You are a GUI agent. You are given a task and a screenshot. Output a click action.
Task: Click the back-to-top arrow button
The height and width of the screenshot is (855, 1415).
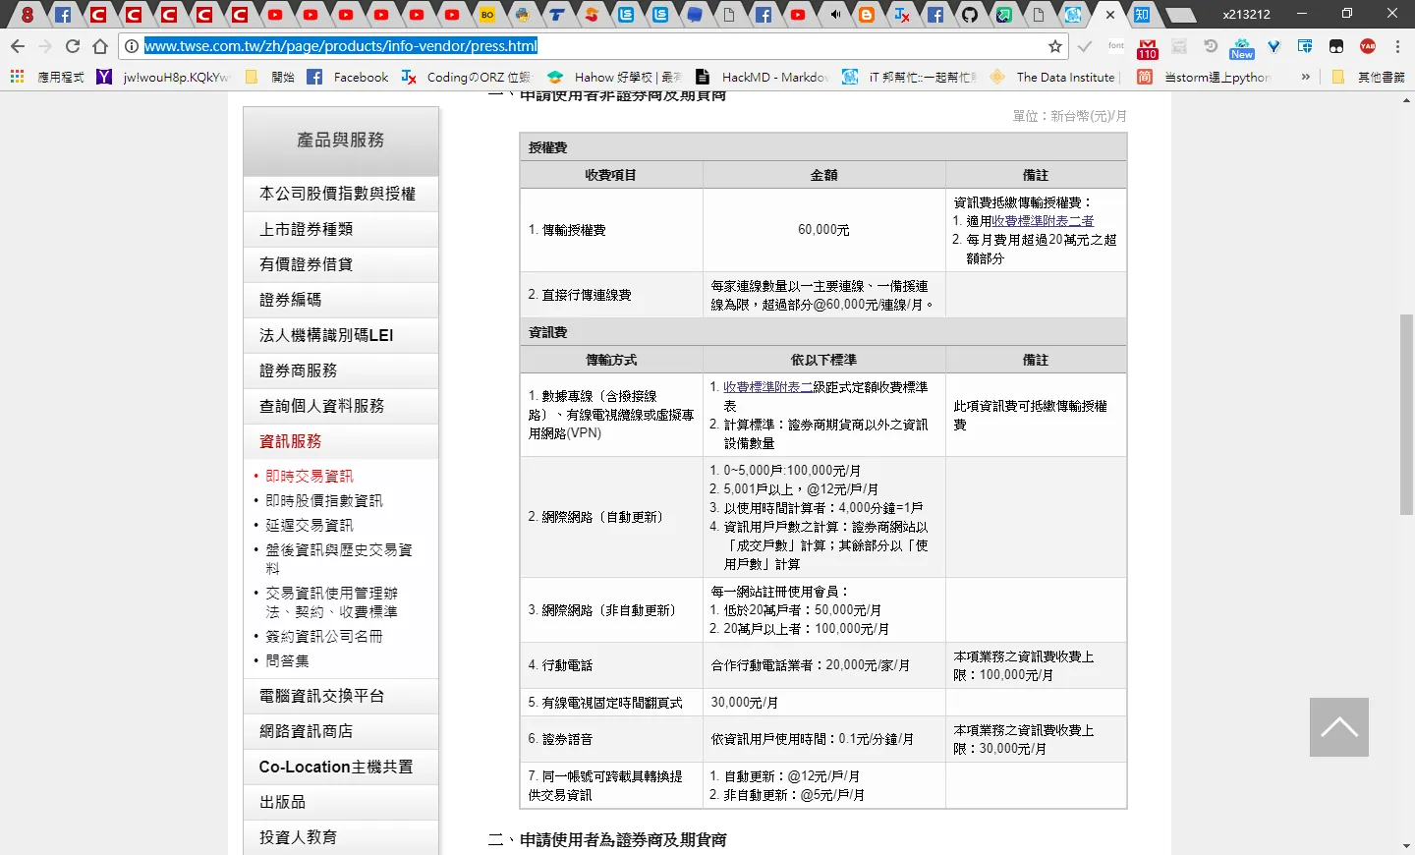(1338, 727)
